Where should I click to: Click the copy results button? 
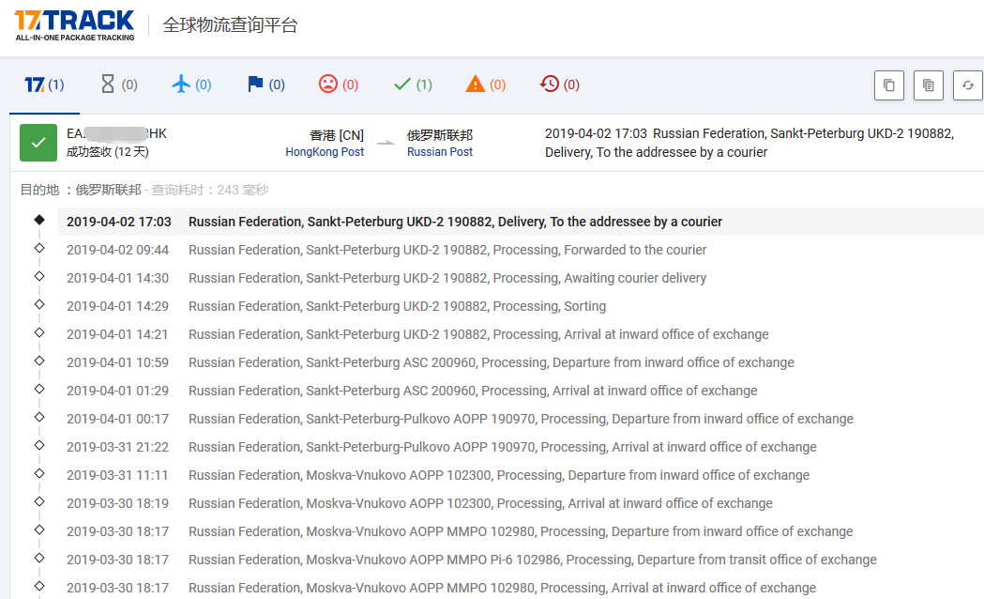click(x=888, y=85)
